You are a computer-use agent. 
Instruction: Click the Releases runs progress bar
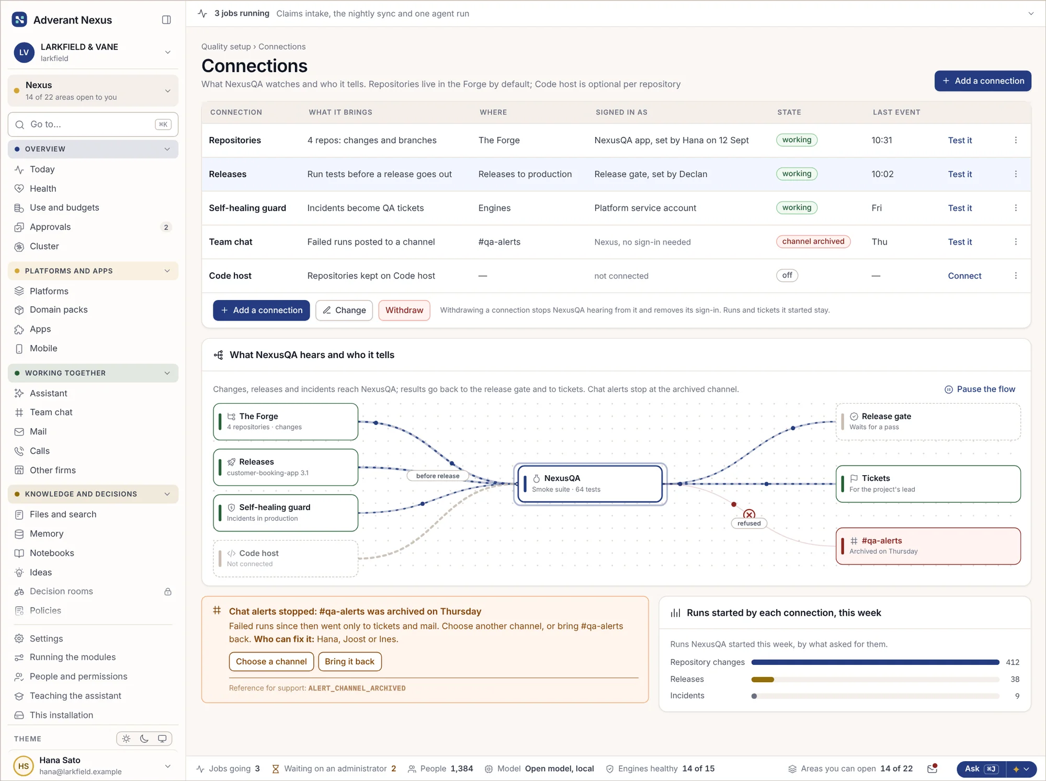876,680
